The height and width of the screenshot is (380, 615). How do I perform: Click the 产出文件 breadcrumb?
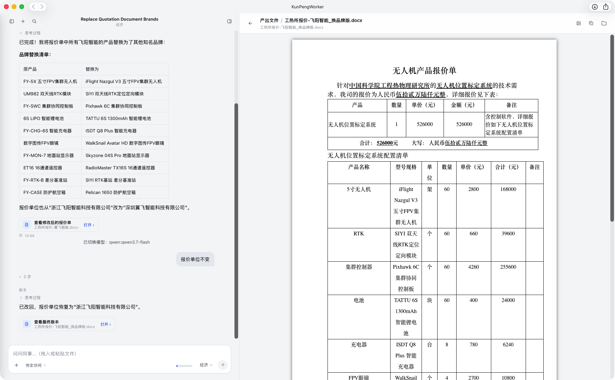pos(269,20)
